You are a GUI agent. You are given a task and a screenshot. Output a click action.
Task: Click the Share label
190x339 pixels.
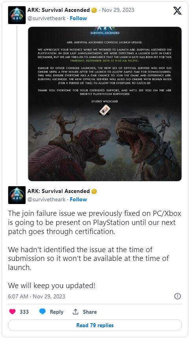pyautogui.click(x=90, y=312)
